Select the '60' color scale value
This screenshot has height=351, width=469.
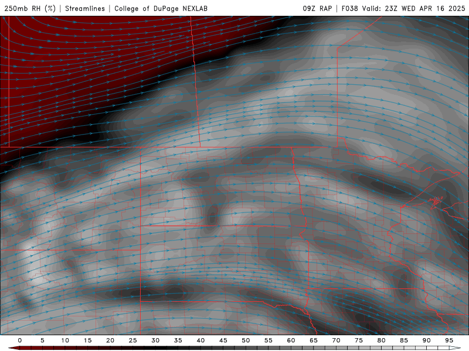[x=291, y=340]
